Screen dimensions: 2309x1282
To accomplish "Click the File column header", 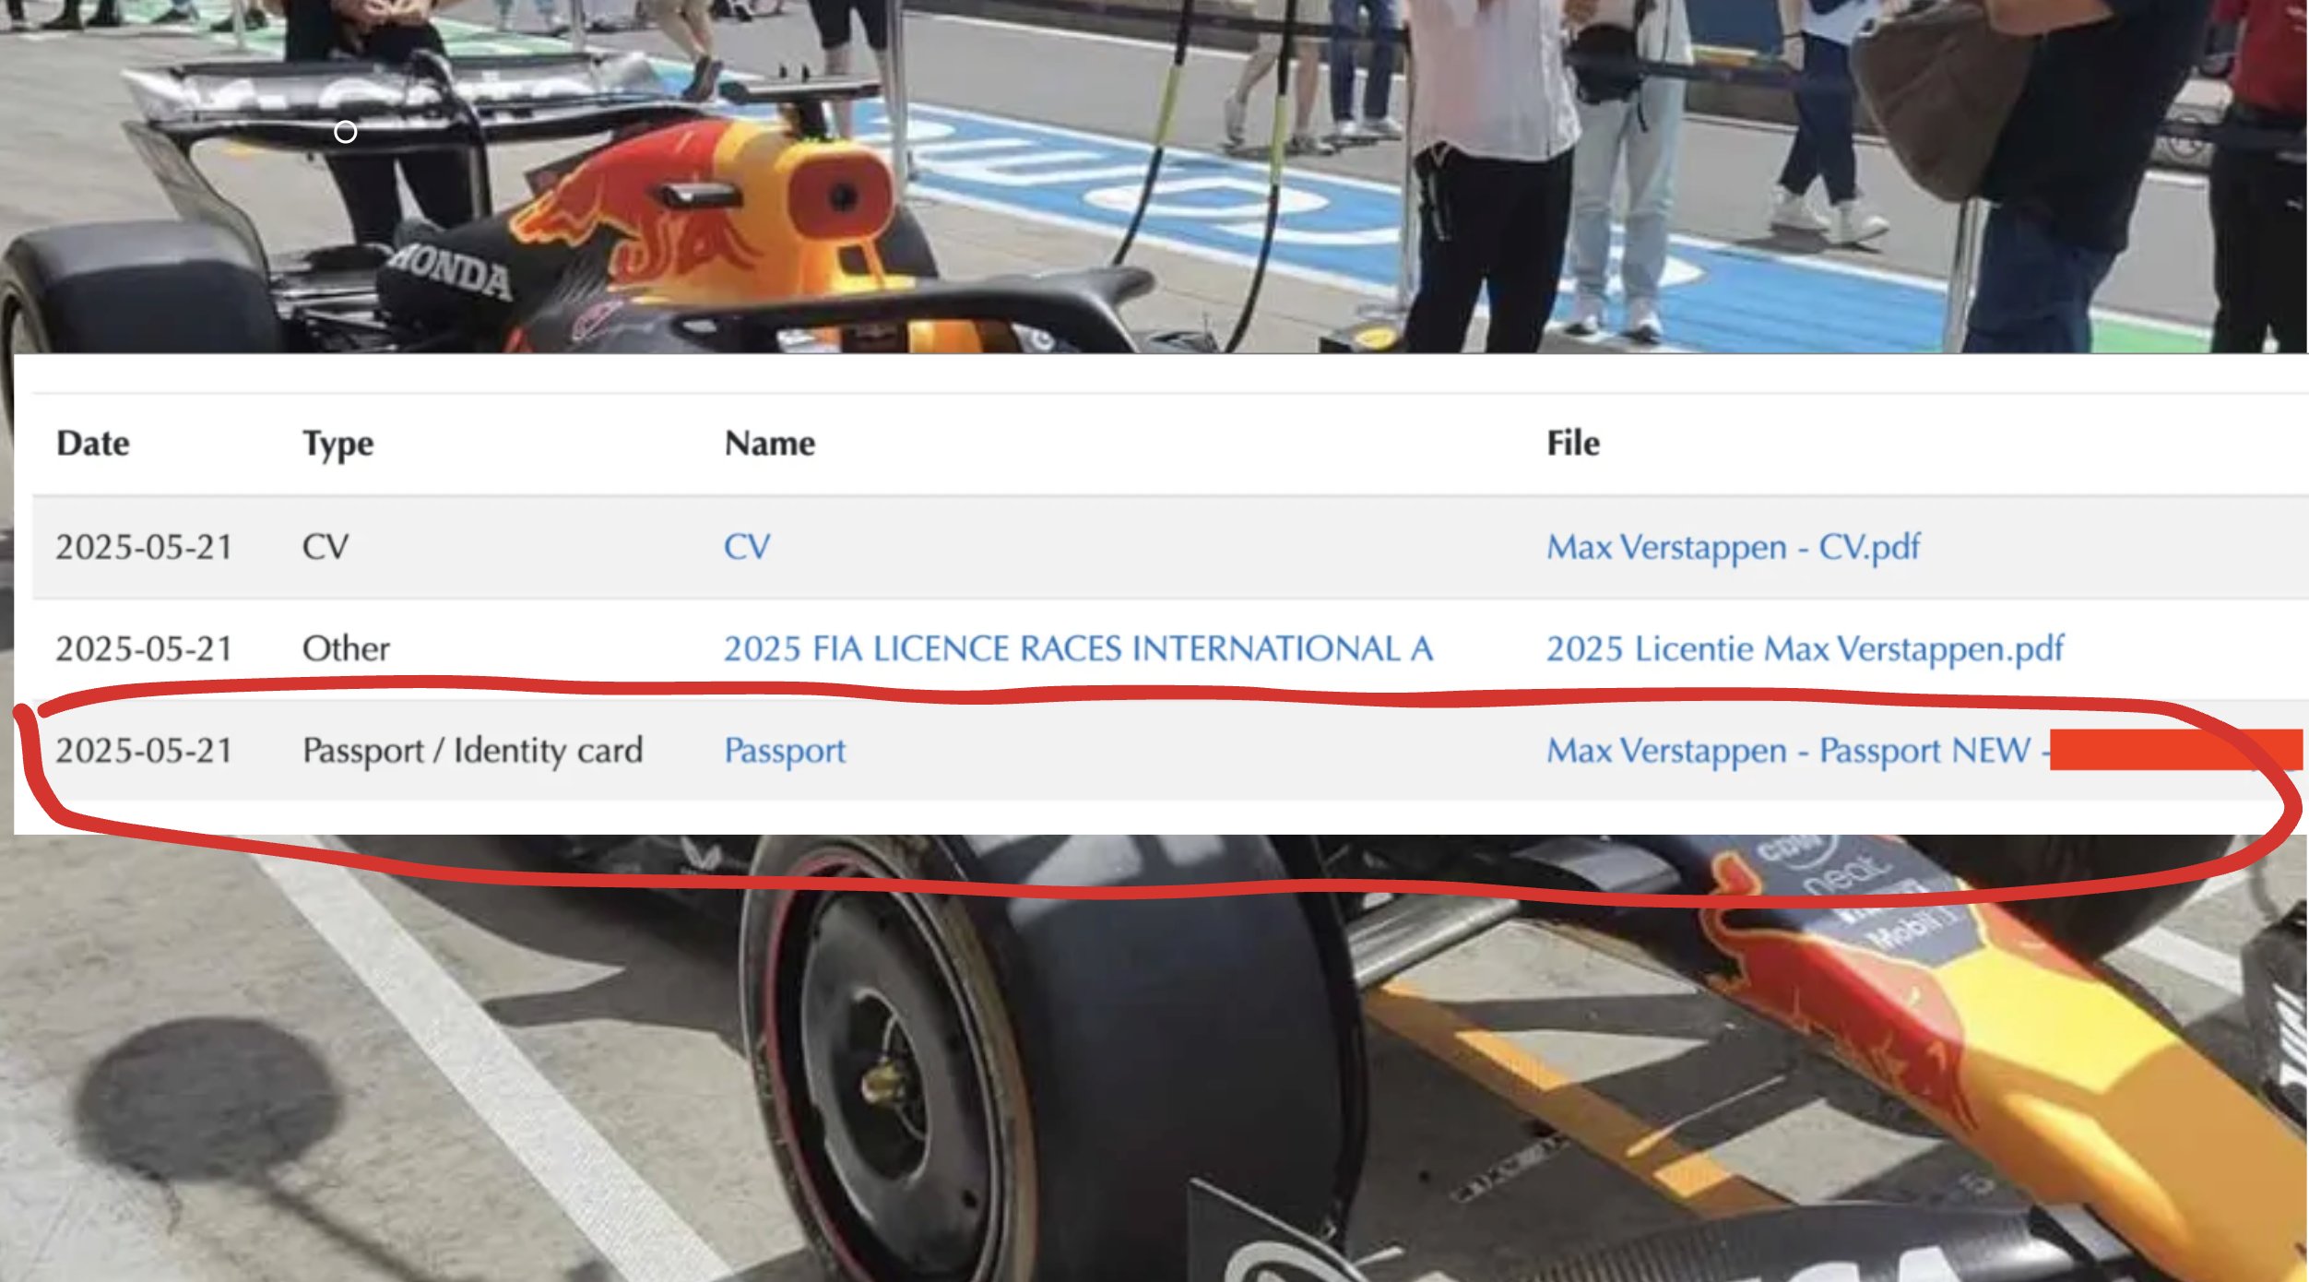I will point(1572,444).
